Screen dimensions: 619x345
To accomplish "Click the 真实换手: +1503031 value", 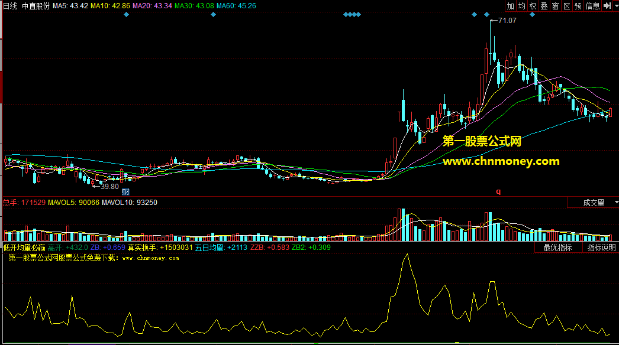I will pyautogui.click(x=160, y=248).
